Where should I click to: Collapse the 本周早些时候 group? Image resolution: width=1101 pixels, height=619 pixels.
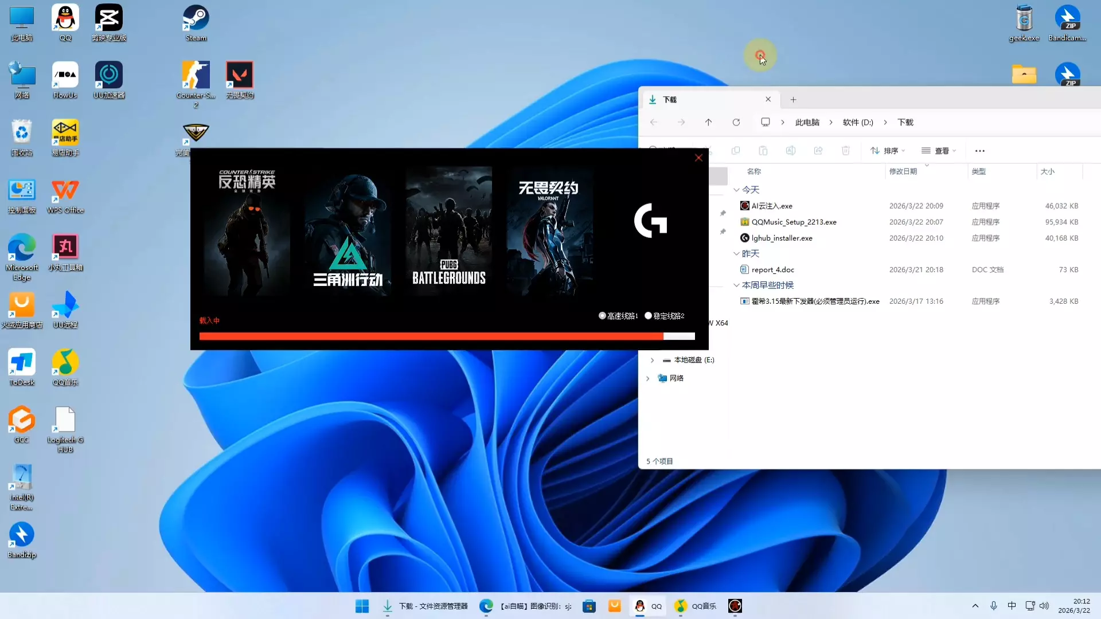pyautogui.click(x=737, y=285)
